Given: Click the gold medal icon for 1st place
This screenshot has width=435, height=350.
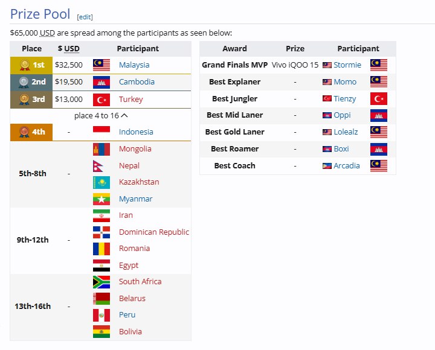Looking at the screenshot, I should (25, 65).
